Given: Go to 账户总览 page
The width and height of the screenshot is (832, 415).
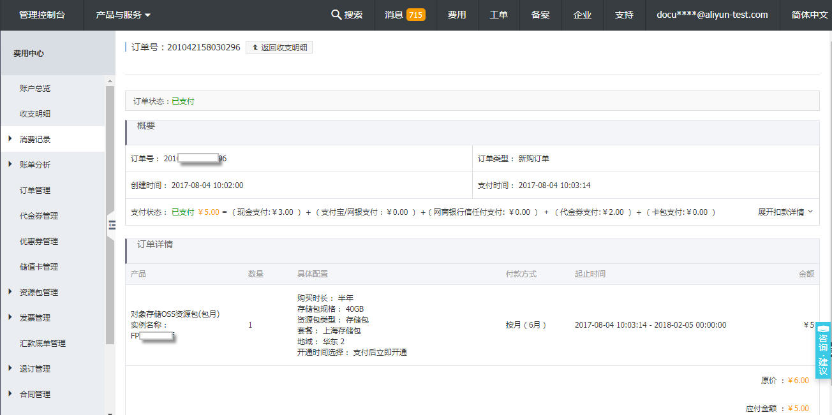Looking at the screenshot, I should tap(35, 88).
